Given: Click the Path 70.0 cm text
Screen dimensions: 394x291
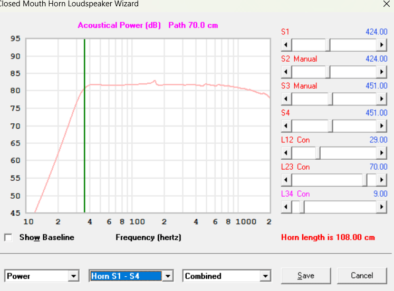Looking at the screenshot, I should pos(193,25).
